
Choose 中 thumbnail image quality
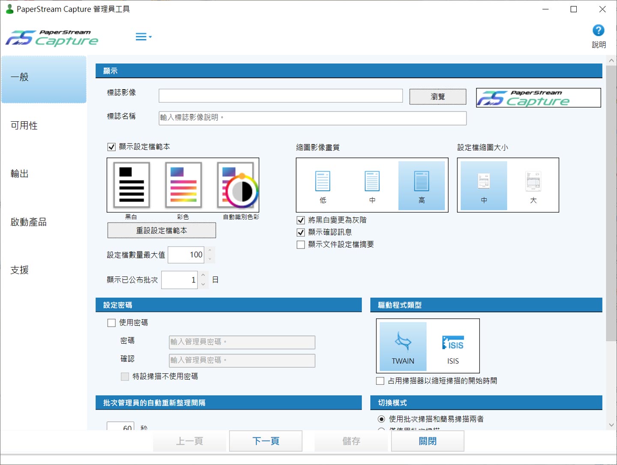click(x=372, y=186)
